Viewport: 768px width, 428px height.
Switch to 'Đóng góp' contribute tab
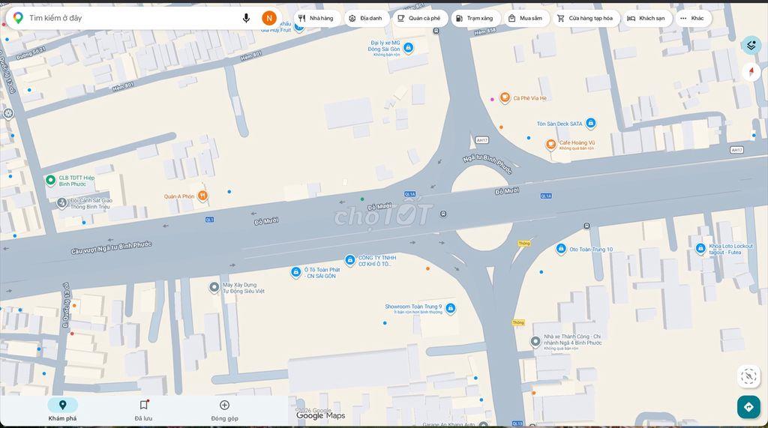(x=224, y=410)
